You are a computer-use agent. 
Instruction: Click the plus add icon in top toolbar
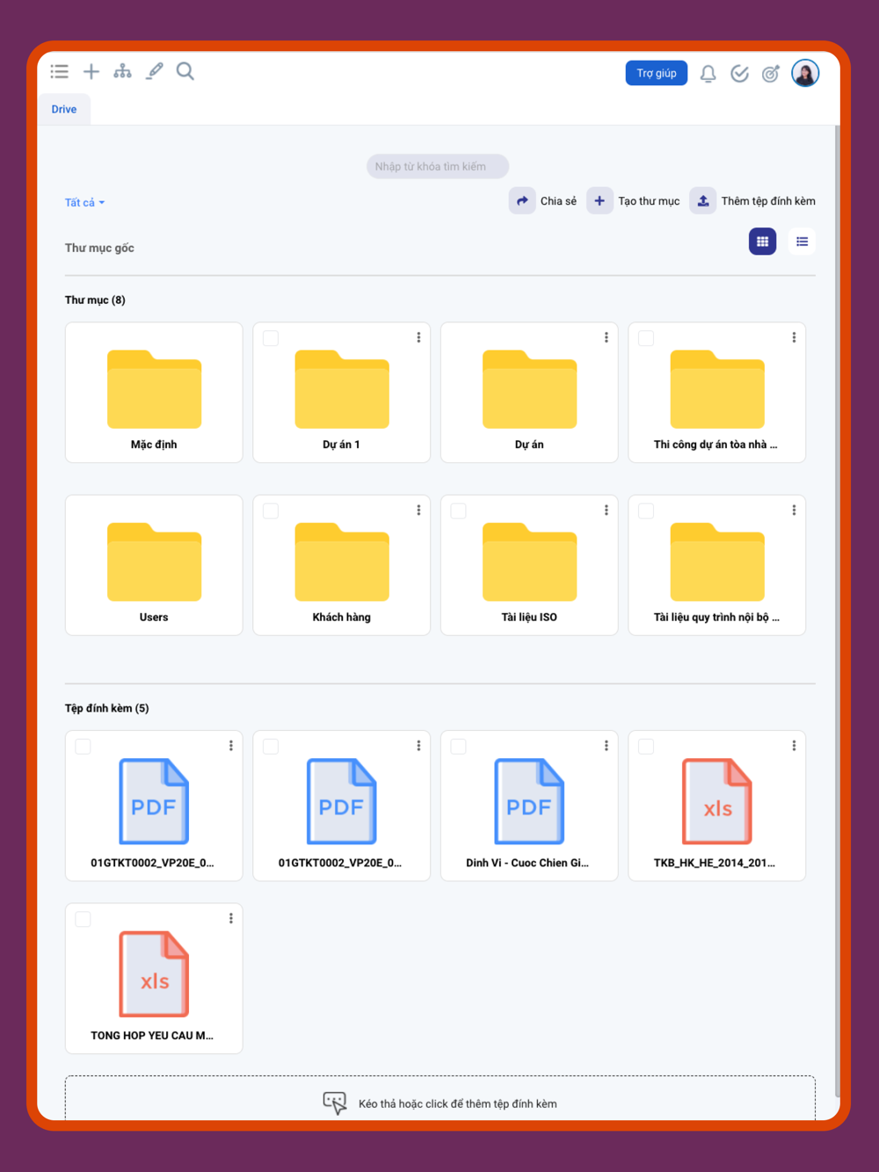91,71
